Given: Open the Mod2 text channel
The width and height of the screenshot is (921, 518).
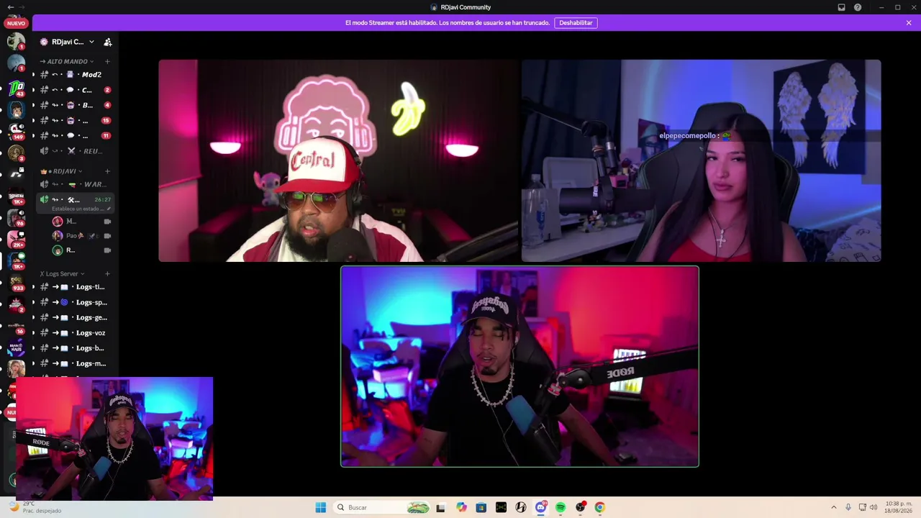Looking at the screenshot, I should (75, 75).
